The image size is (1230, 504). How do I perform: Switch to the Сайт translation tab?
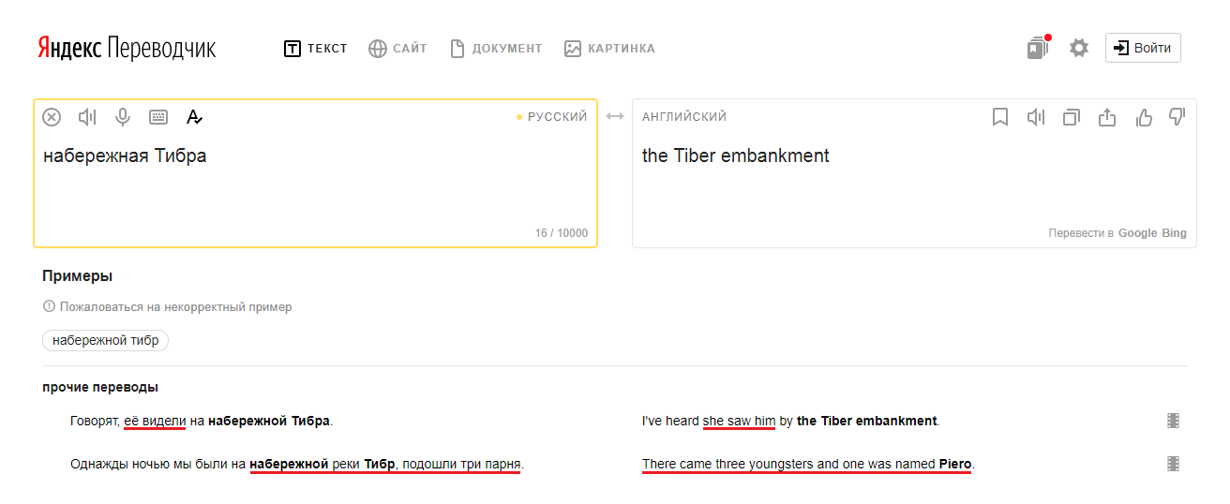click(x=397, y=49)
